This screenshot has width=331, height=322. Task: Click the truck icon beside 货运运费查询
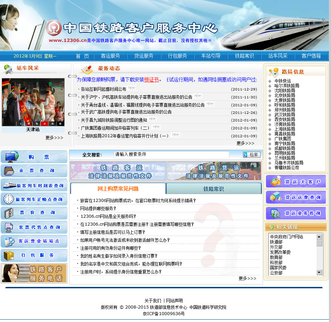coord(276,196)
